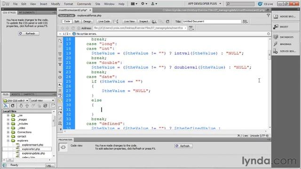Click the Highlight Invalid Code icon
Viewport: 301px width, 169px height.
click(x=60, y=90)
